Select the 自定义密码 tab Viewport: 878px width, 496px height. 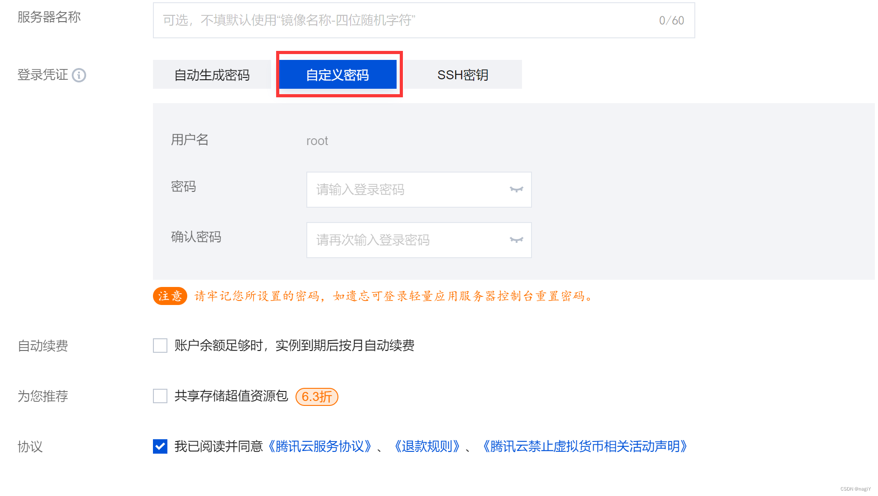click(x=338, y=75)
